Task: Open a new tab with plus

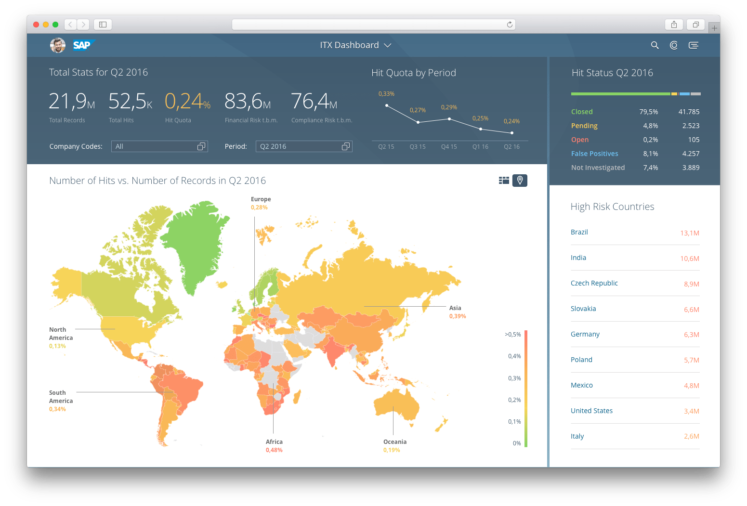Action: click(714, 28)
